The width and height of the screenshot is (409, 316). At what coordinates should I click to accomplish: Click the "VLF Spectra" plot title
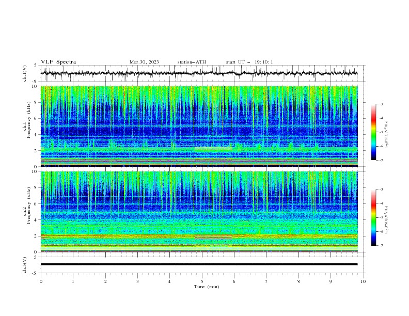point(58,62)
